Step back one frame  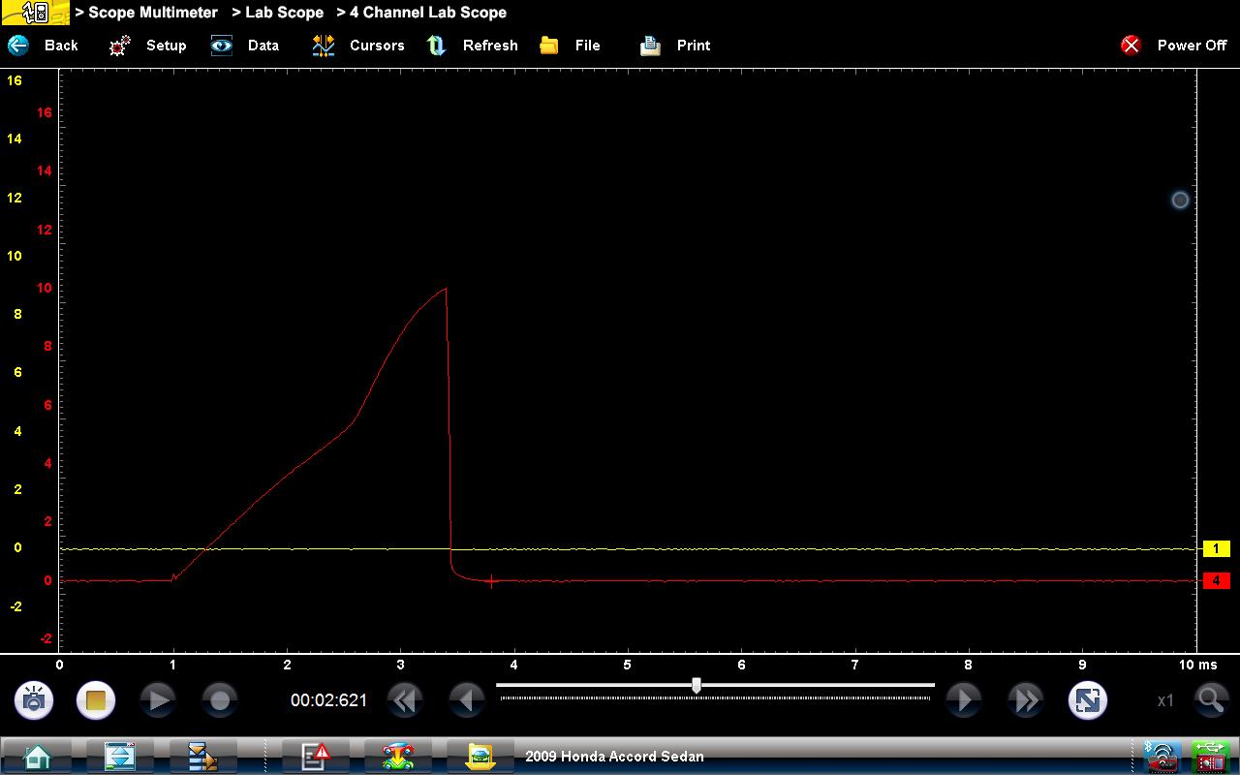pyautogui.click(x=467, y=700)
